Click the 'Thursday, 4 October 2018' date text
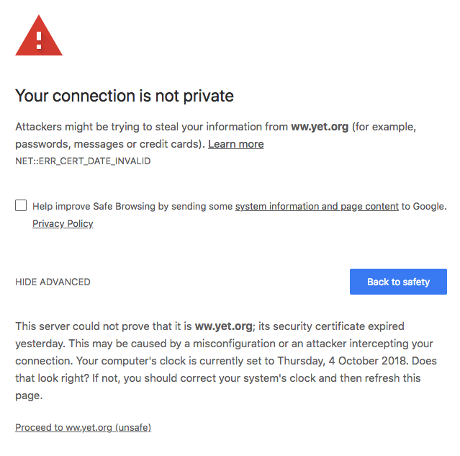 343,361
